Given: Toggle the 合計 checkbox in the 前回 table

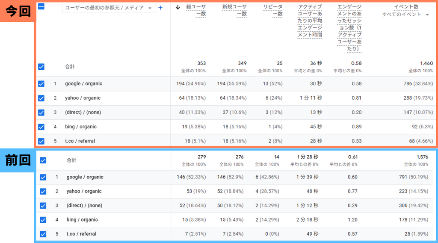Looking at the screenshot, I should (x=43, y=160).
